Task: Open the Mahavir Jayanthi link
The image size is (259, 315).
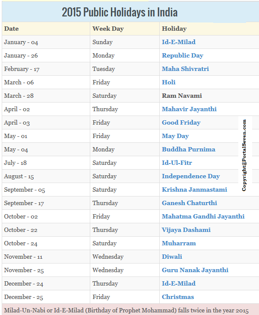Action: click(189, 109)
